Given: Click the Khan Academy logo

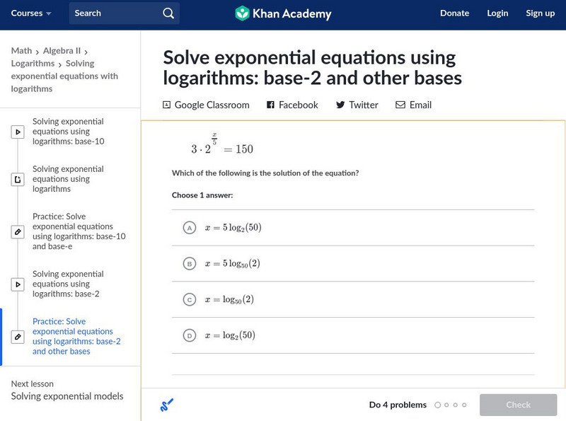Looking at the screenshot, I should (x=283, y=13).
